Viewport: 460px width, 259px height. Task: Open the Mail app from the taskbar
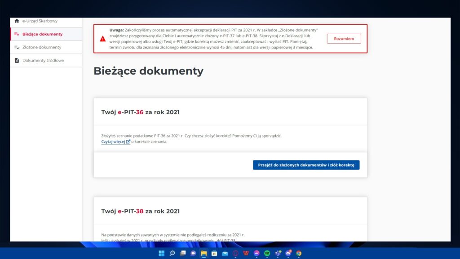point(225,253)
